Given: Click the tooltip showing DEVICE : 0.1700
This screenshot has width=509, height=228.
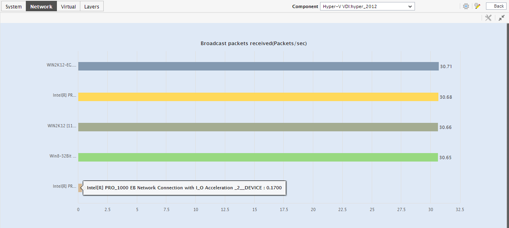Looking at the screenshot, I should tap(184, 188).
